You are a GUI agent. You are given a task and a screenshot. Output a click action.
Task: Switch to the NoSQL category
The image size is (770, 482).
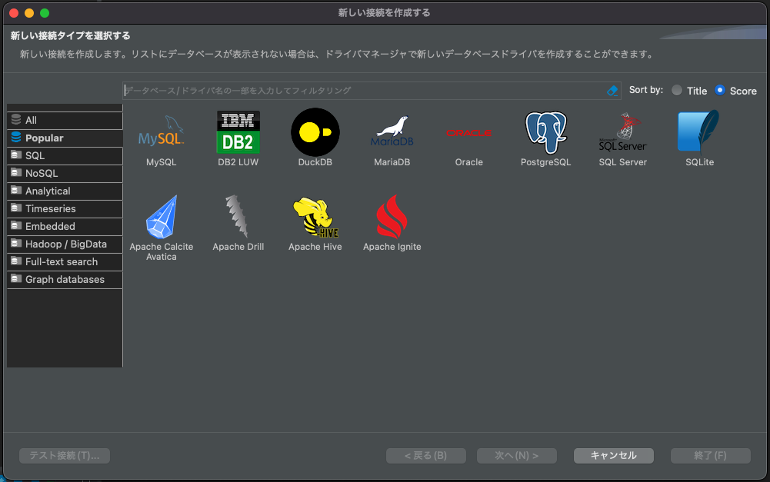[x=64, y=173]
